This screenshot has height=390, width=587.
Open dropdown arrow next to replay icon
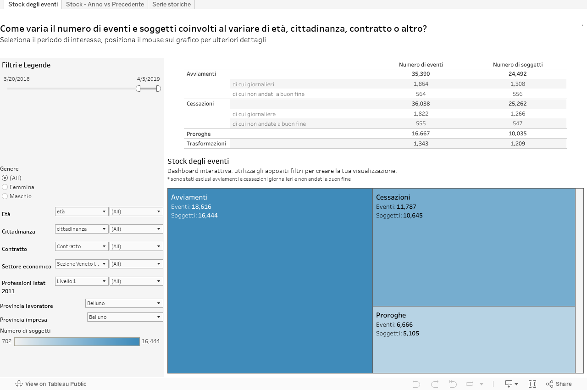[482, 384]
